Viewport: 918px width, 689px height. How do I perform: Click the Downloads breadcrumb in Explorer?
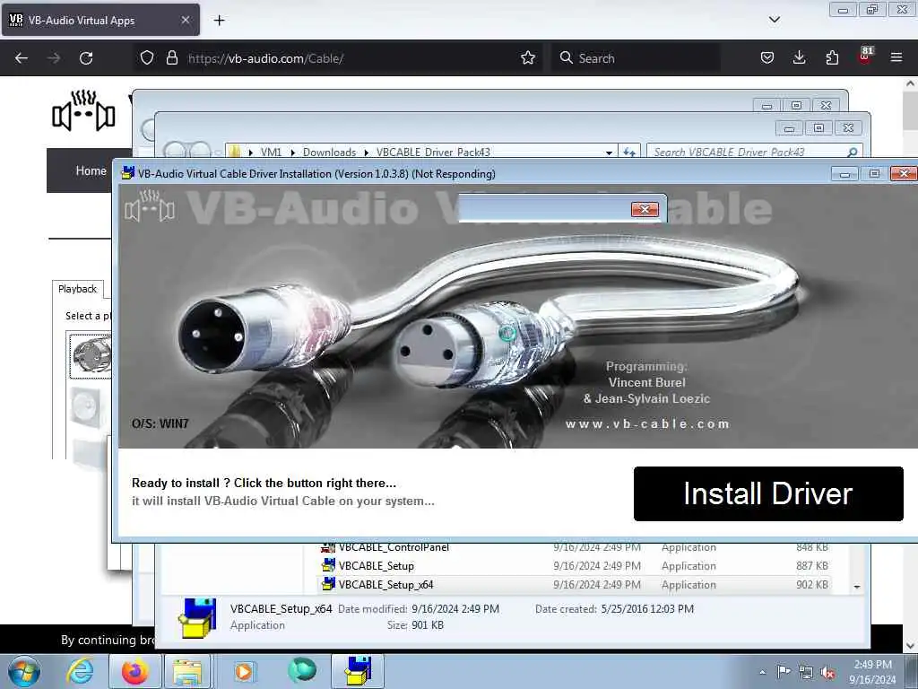point(329,152)
